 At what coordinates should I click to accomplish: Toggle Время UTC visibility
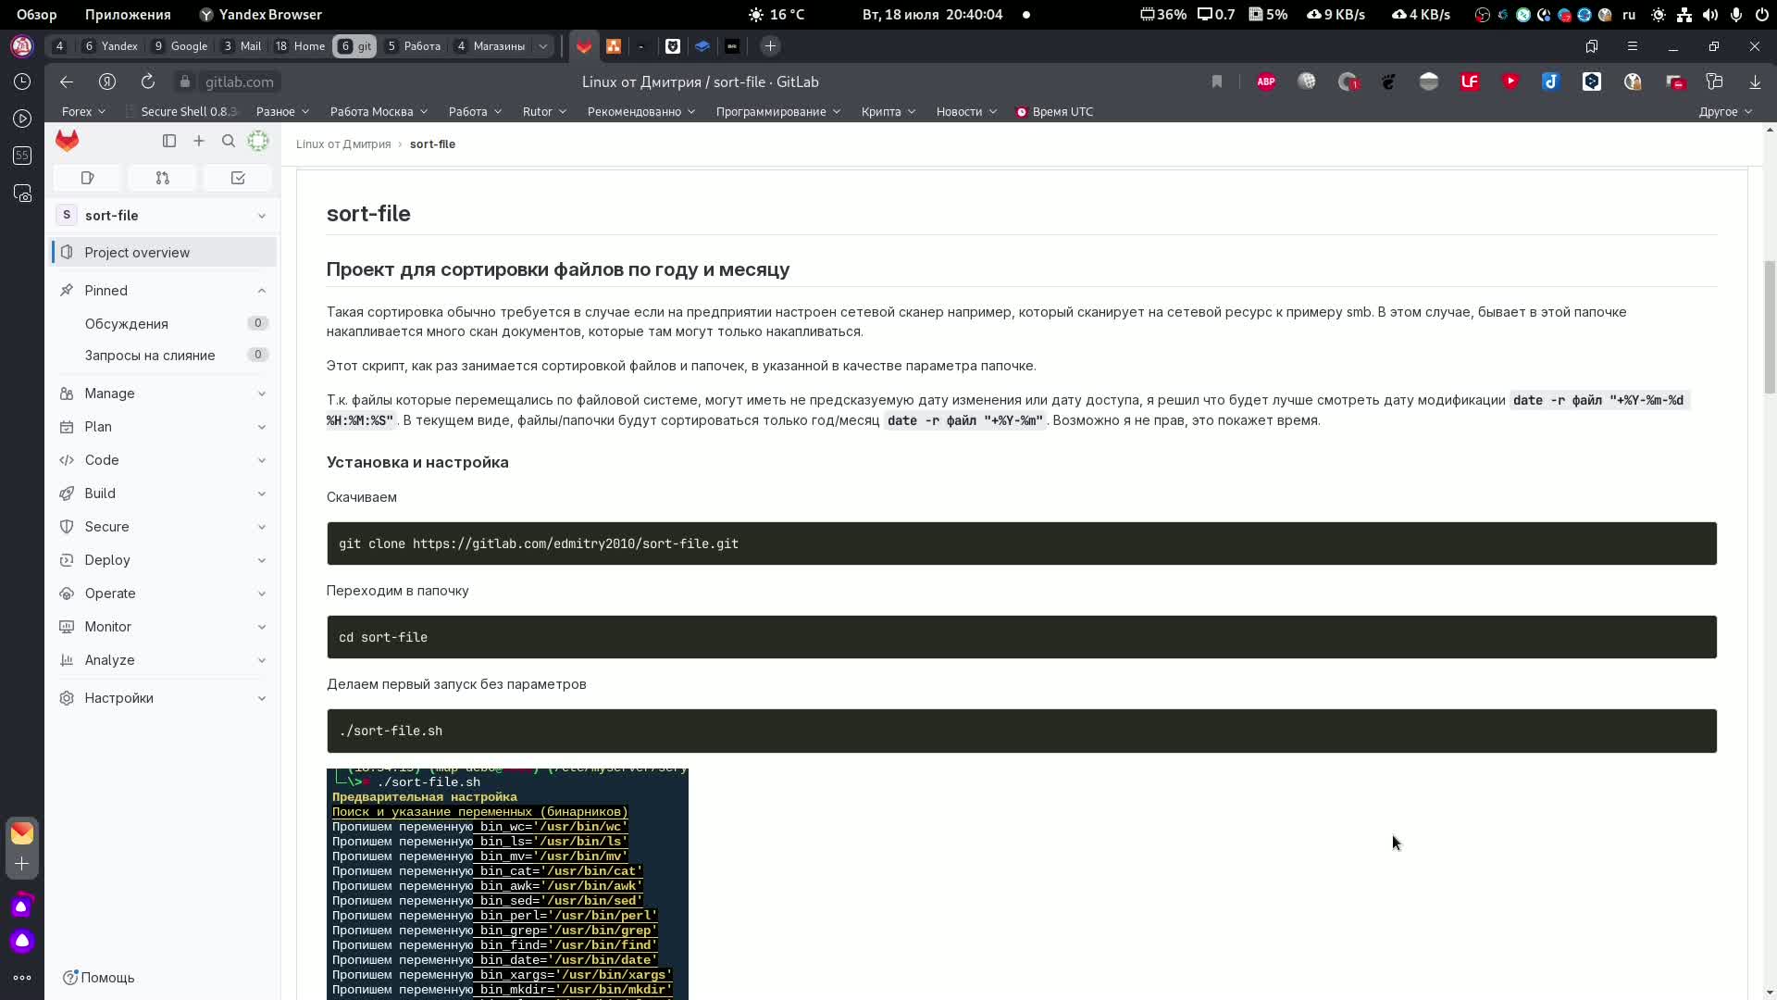(1054, 111)
